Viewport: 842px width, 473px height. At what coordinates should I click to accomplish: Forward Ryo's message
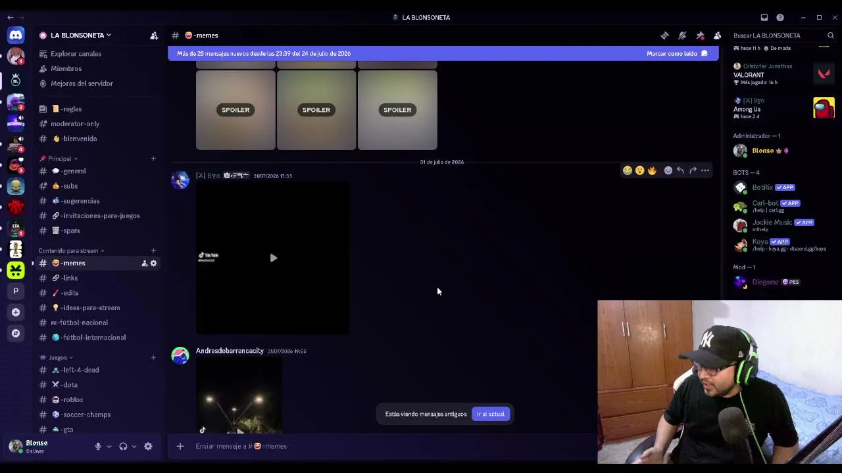(x=693, y=171)
